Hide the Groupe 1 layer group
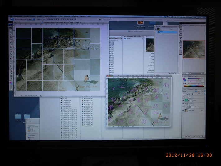This screenshot has width=221, height=166. click(x=183, y=104)
